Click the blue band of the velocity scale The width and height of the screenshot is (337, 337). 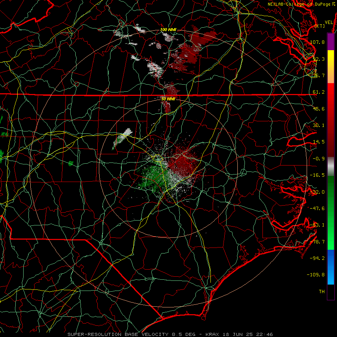click(331, 267)
